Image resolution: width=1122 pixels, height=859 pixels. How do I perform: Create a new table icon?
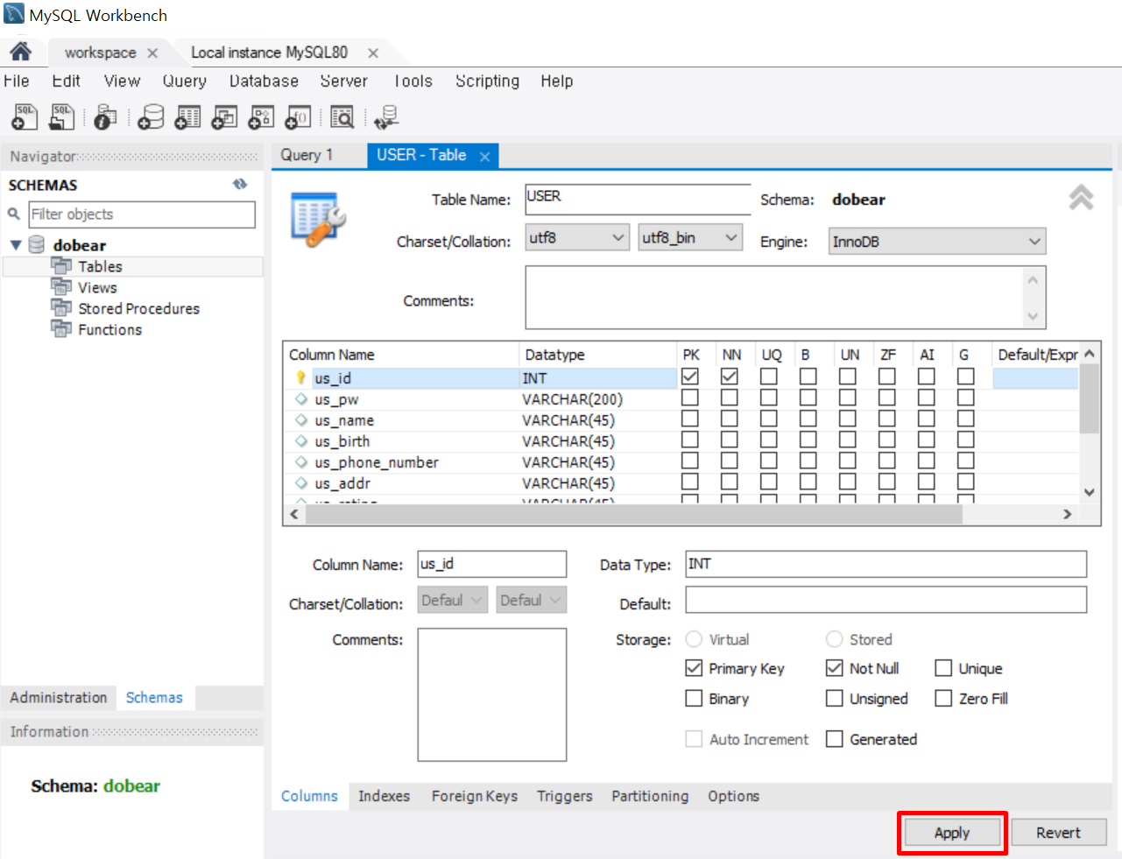[187, 116]
